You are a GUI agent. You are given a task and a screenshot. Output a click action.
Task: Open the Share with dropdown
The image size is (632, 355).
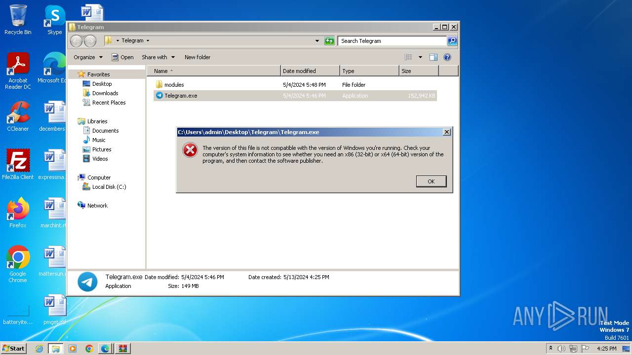point(158,57)
